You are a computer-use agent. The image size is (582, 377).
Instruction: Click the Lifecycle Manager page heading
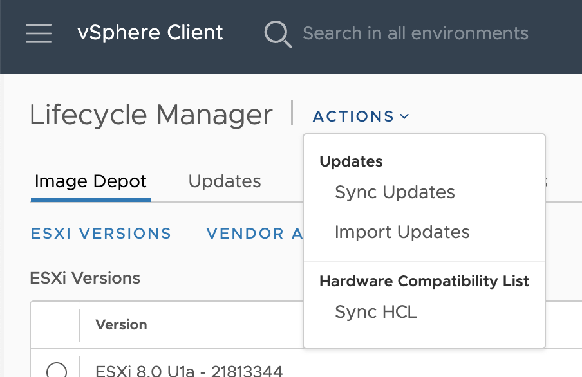151,115
